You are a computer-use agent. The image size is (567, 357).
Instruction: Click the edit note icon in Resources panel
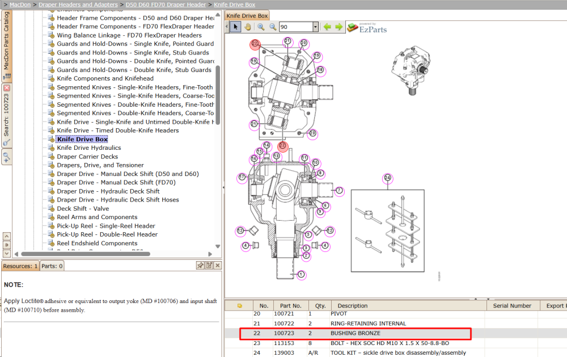(x=209, y=266)
